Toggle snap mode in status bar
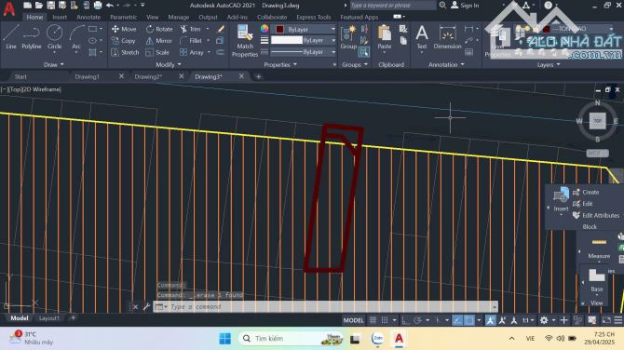624x350 pixels. pos(385,320)
